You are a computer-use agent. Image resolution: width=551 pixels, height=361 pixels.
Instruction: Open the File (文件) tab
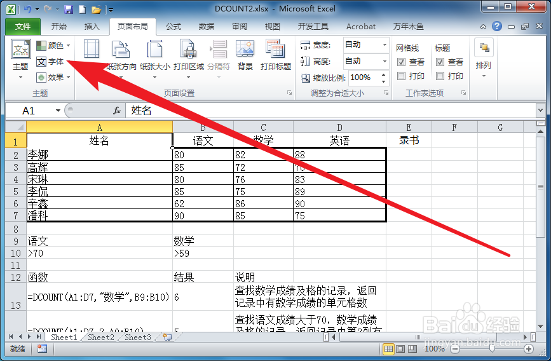tap(23, 26)
